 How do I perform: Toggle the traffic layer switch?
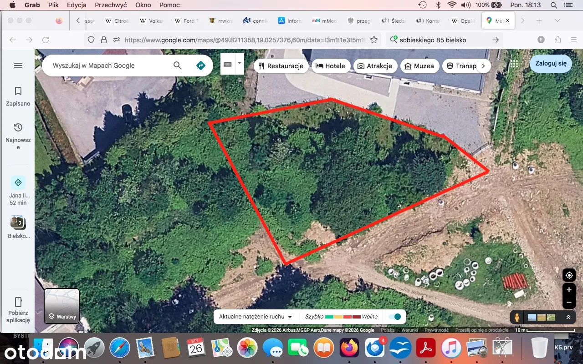coord(395,317)
